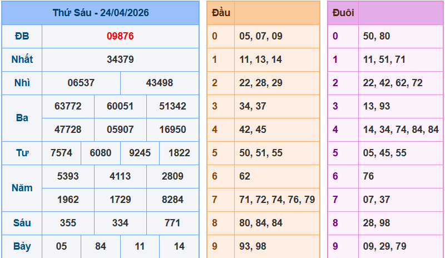Click the Đầu column header
This screenshot has width=445, height=258.
point(221,13)
